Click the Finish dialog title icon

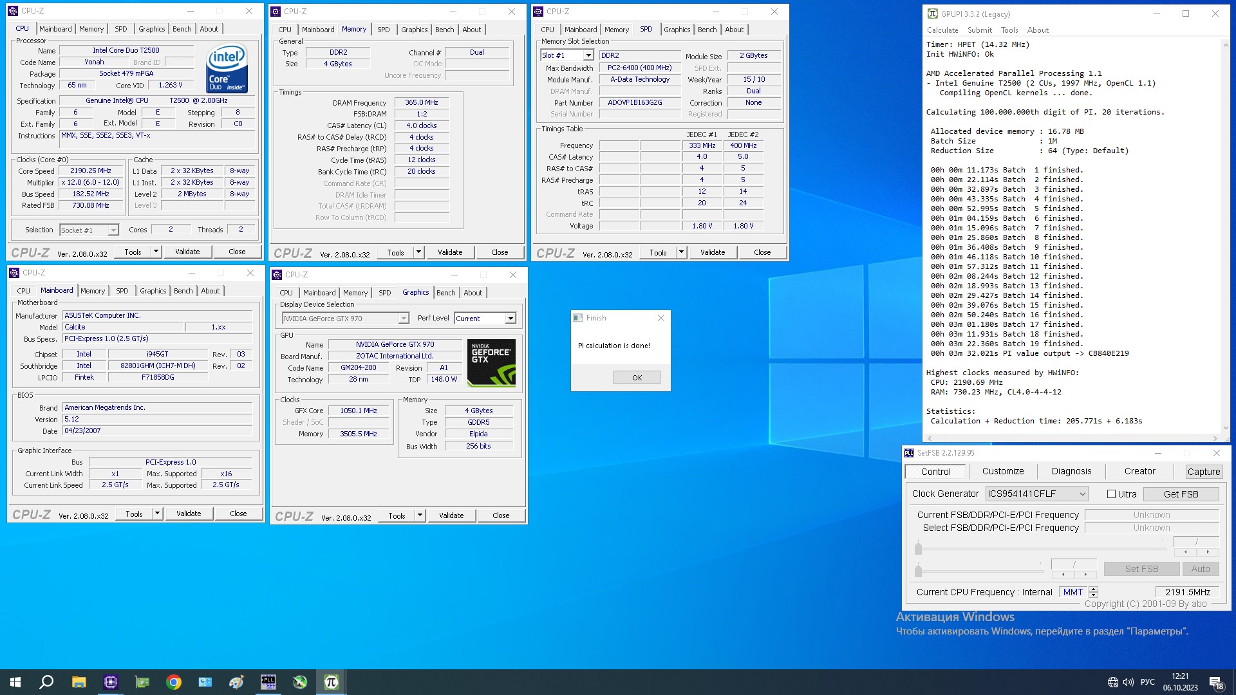(578, 318)
